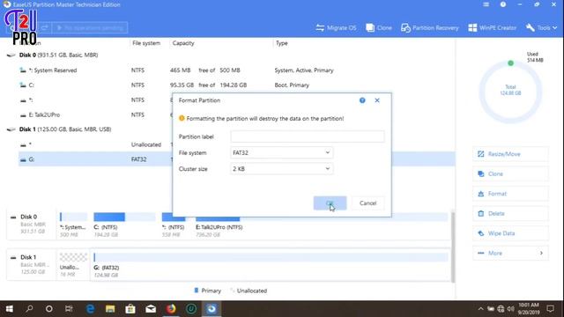Open Partition Recovery from the toolbar
564x317 pixels.
430,27
